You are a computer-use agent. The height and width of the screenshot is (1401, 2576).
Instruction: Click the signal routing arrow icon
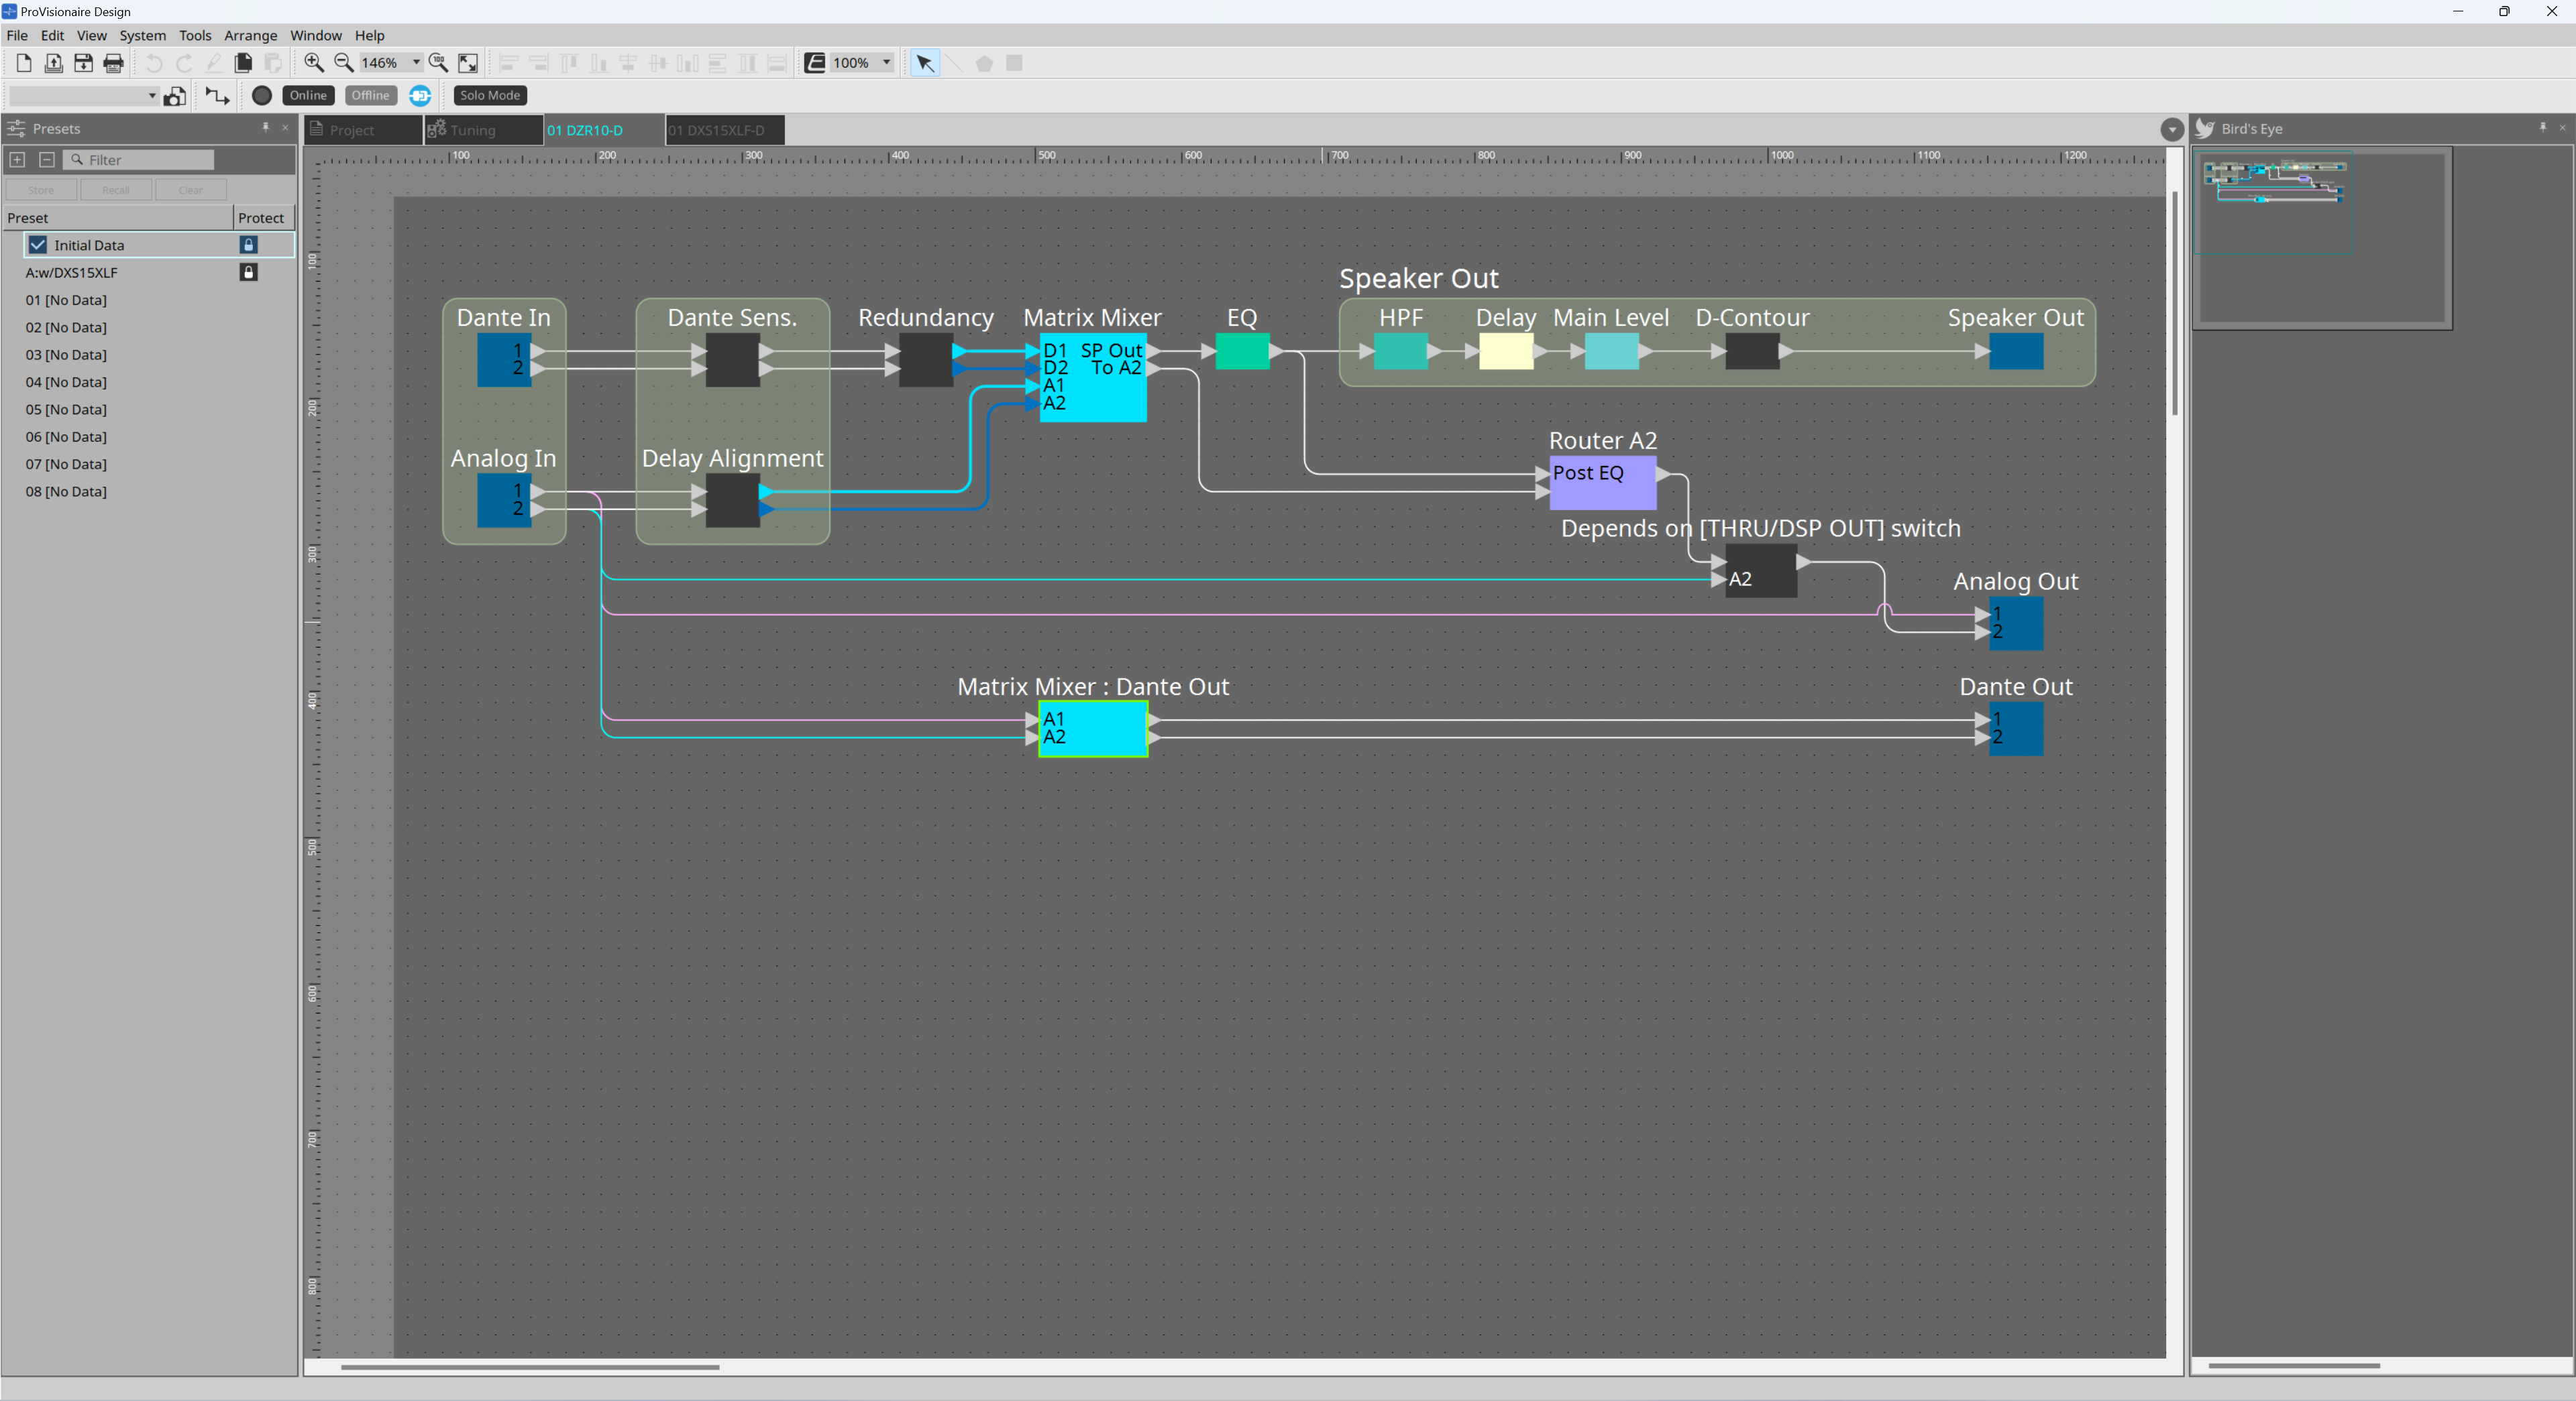pyautogui.click(x=217, y=96)
